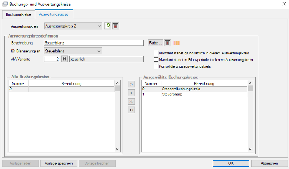289x169 pixels.
Task: Move selected Buchungskreis right with > button
Action: 131,84
